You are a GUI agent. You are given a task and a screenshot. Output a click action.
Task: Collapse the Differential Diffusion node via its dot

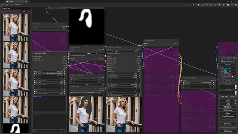(x=108, y=47)
